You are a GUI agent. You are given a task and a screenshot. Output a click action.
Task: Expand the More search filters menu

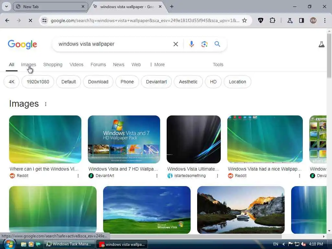pos(157,65)
